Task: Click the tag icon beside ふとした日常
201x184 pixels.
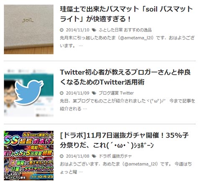Action: tap(94, 30)
